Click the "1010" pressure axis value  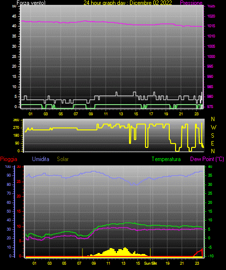tap(211, 36)
